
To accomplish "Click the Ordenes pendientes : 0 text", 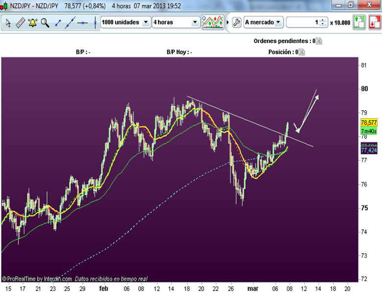I will tap(285, 41).
